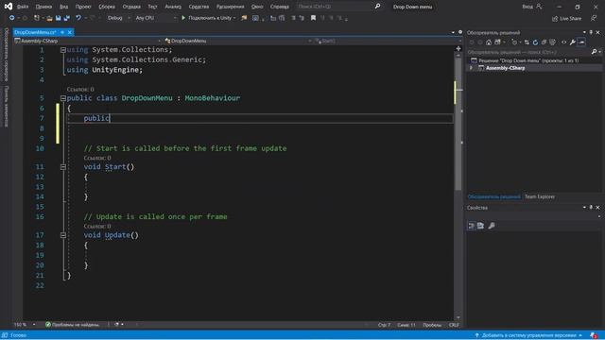Open the Проект menu

tap(83, 7)
